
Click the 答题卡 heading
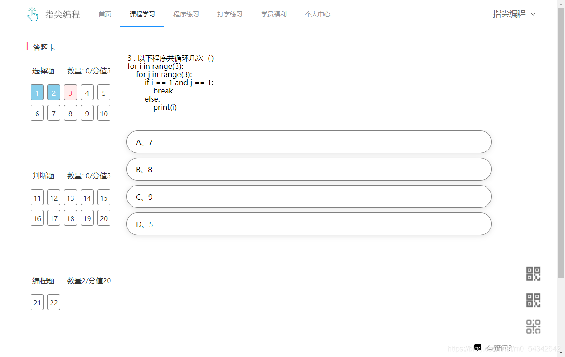[x=44, y=47]
